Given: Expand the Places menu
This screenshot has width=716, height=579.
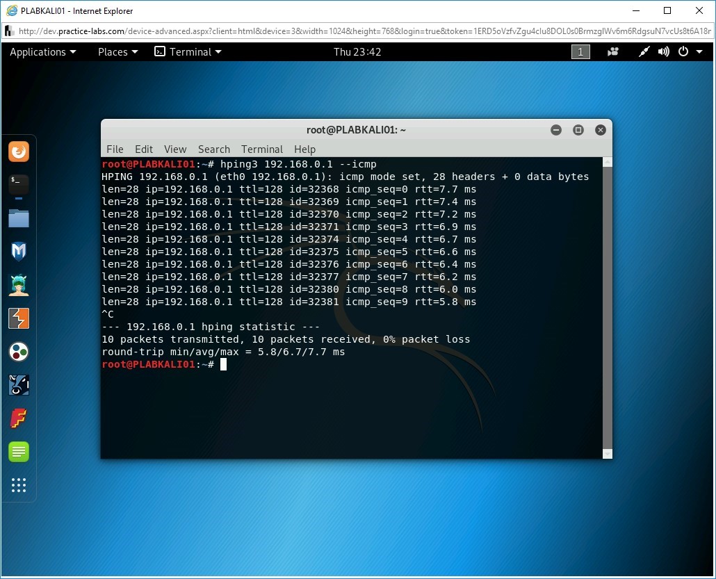Looking at the screenshot, I should click(x=117, y=52).
